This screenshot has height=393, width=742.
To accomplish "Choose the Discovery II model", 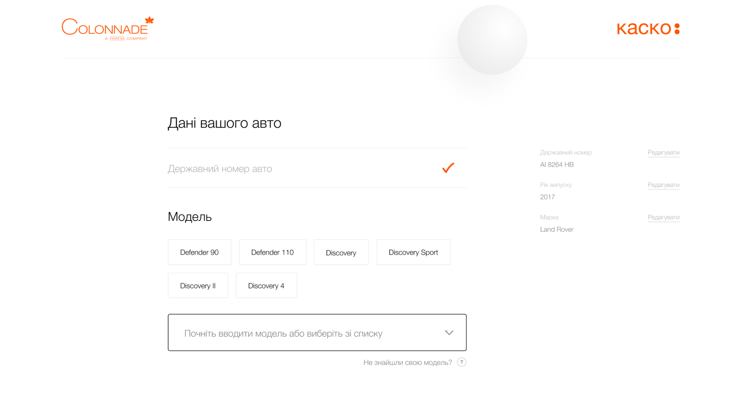I will pyautogui.click(x=198, y=285).
